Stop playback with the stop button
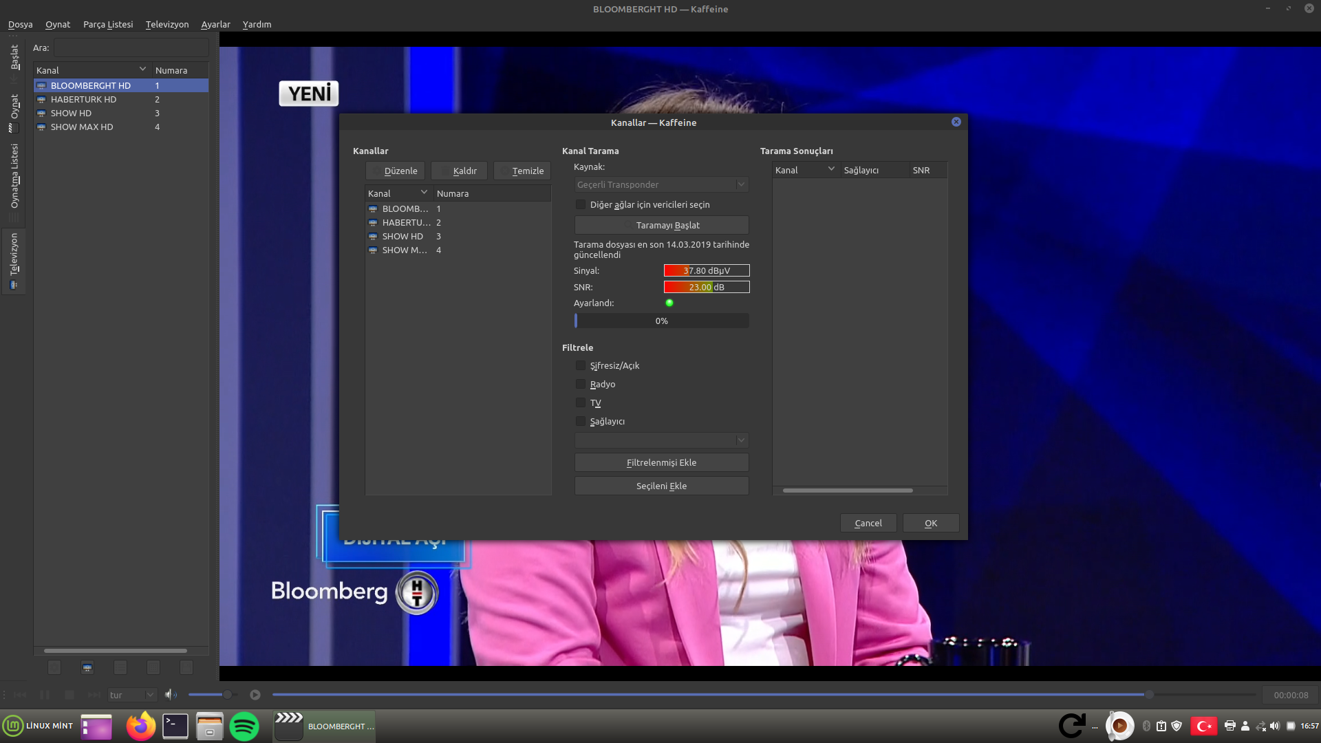The width and height of the screenshot is (1321, 743). pyautogui.click(x=69, y=695)
